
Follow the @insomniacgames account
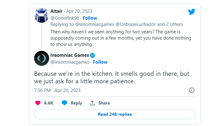100,62
